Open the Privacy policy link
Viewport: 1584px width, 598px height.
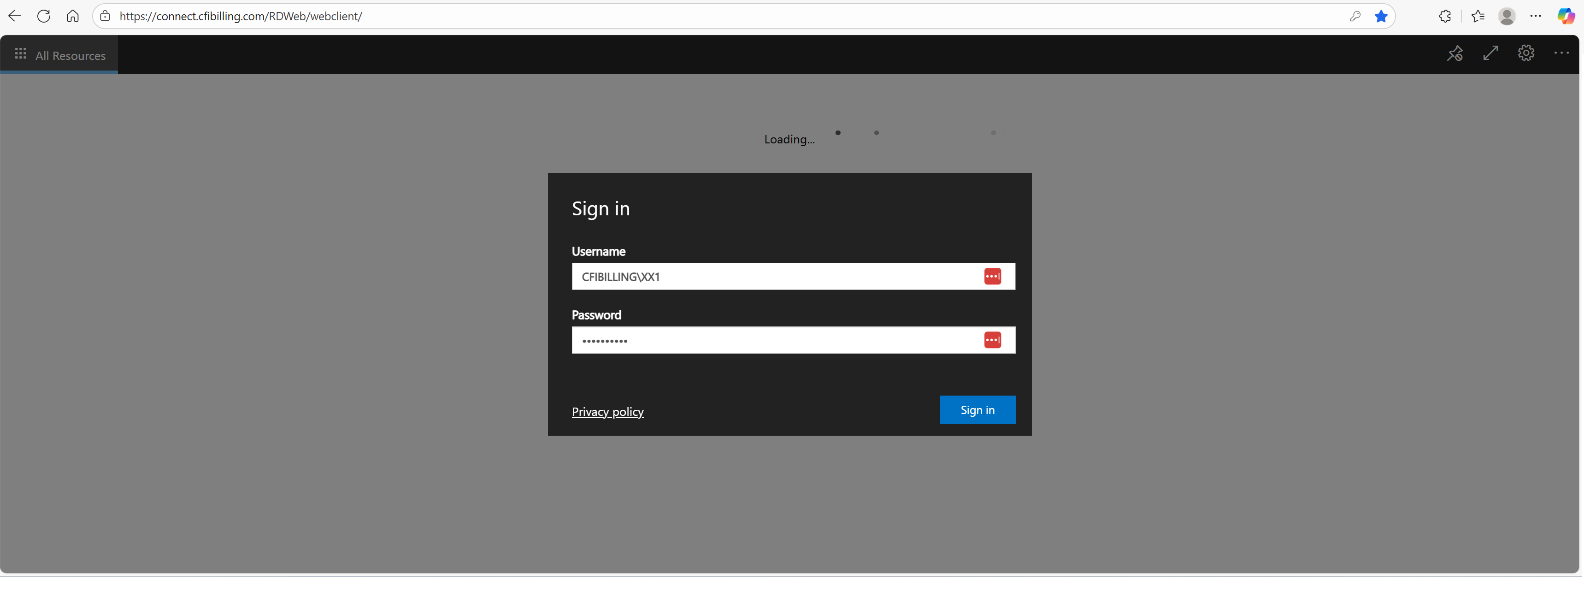(607, 412)
